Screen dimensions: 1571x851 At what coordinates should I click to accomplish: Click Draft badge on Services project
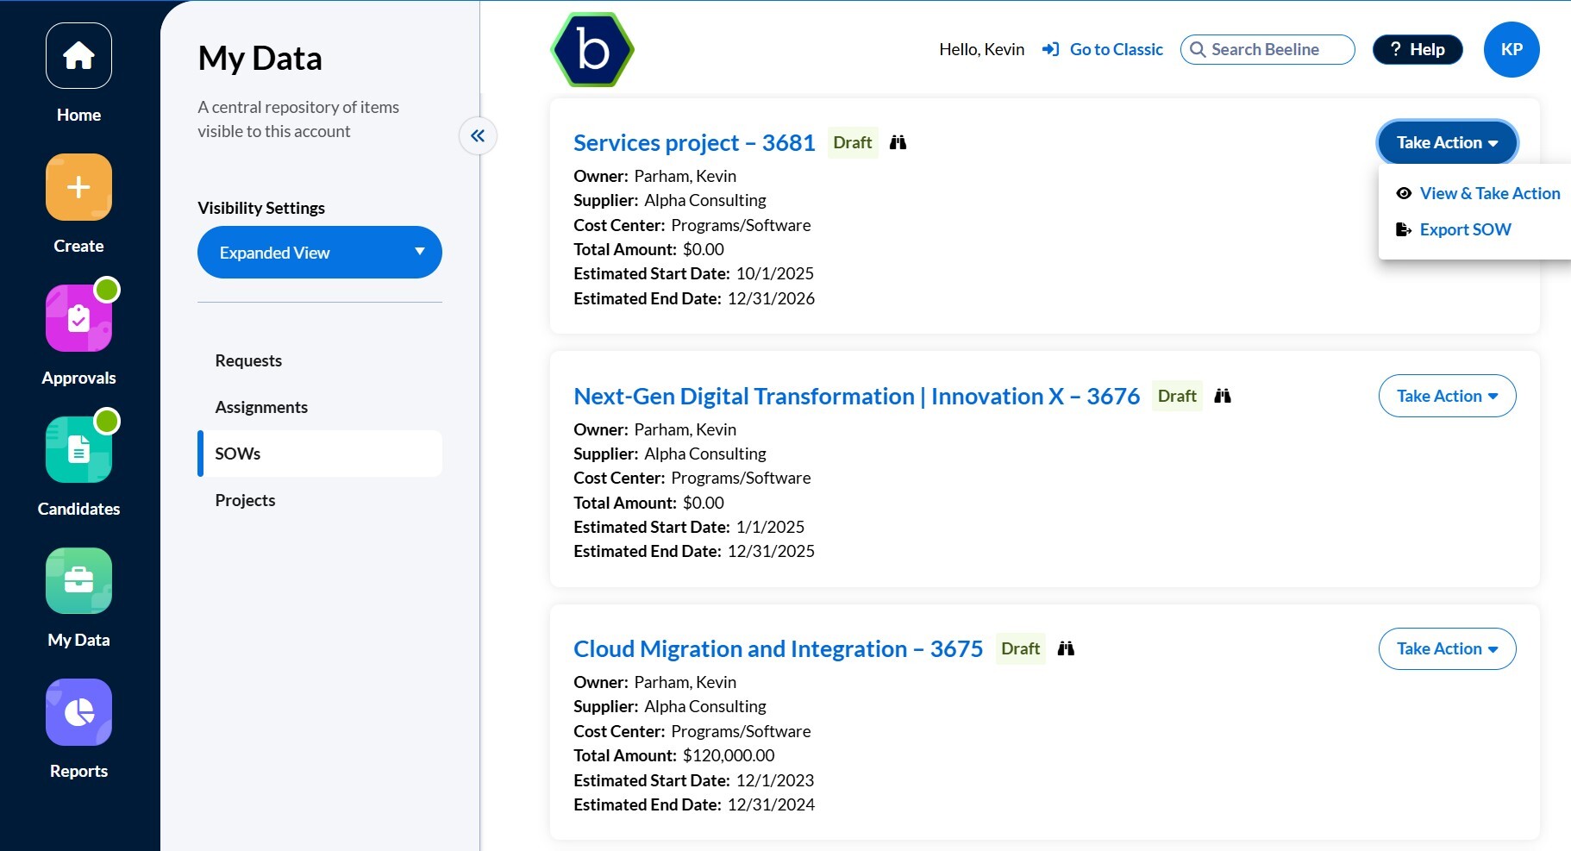853,142
